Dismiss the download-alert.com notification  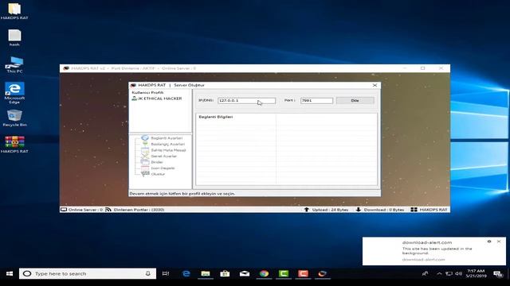tap(499, 242)
